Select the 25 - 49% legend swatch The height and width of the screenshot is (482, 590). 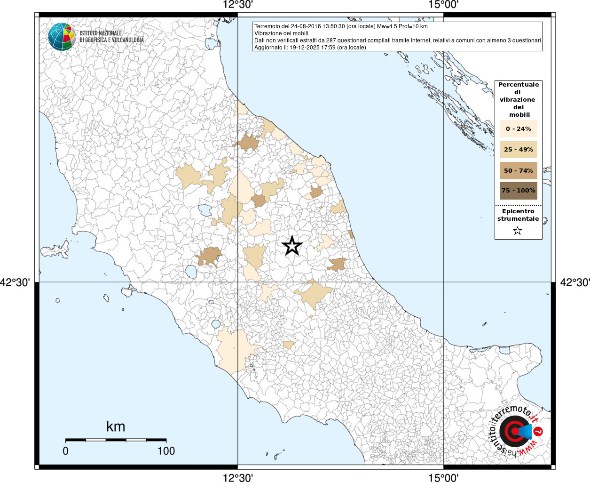coord(519,149)
